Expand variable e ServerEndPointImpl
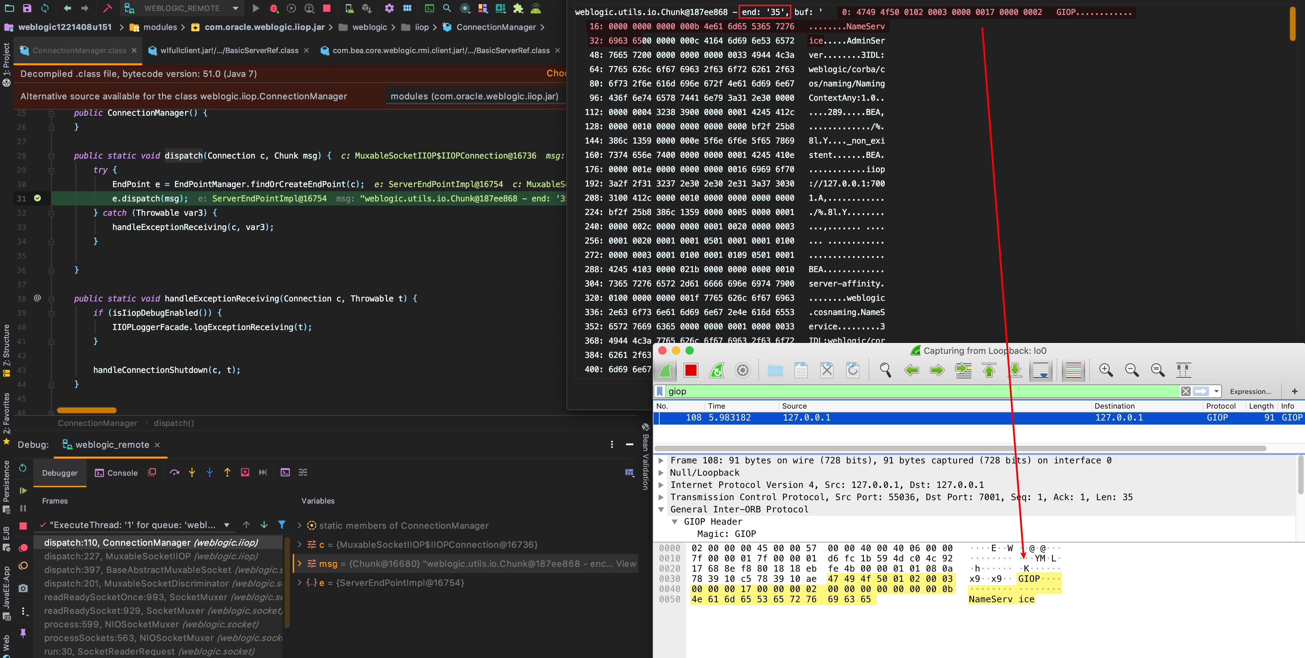The width and height of the screenshot is (1305, 658). tap(299, 582)
